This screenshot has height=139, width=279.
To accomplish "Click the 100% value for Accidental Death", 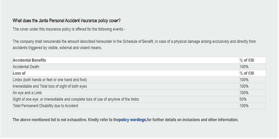I will click(244, 67).
